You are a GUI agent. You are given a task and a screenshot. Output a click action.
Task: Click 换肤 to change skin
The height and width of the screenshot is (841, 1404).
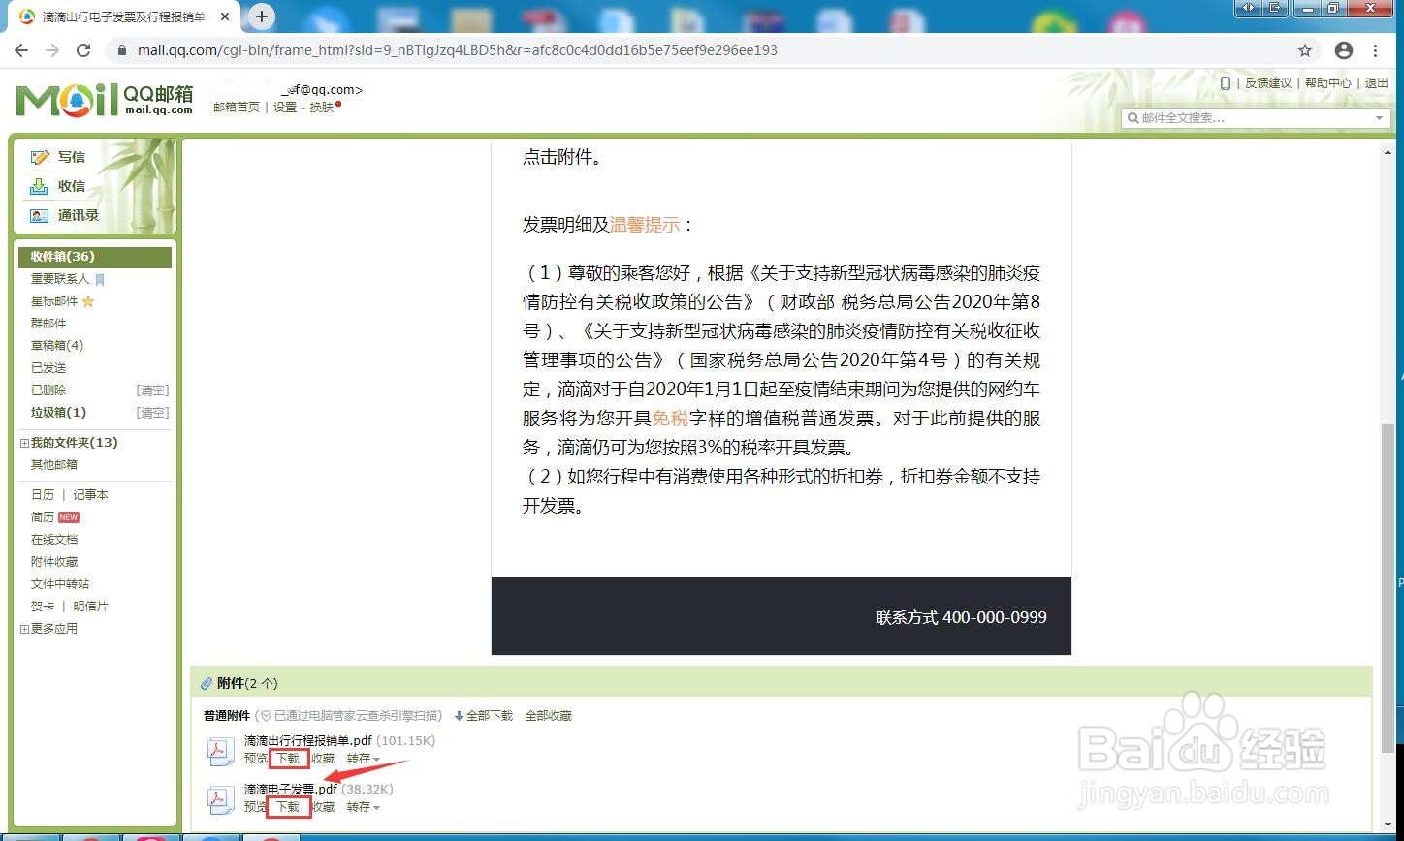322,108
